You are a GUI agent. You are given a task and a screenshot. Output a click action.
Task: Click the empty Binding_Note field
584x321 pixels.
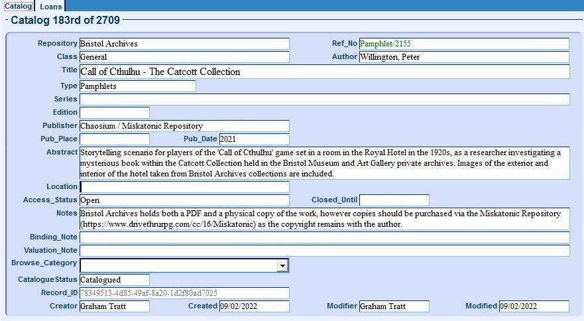pos(324,237)
